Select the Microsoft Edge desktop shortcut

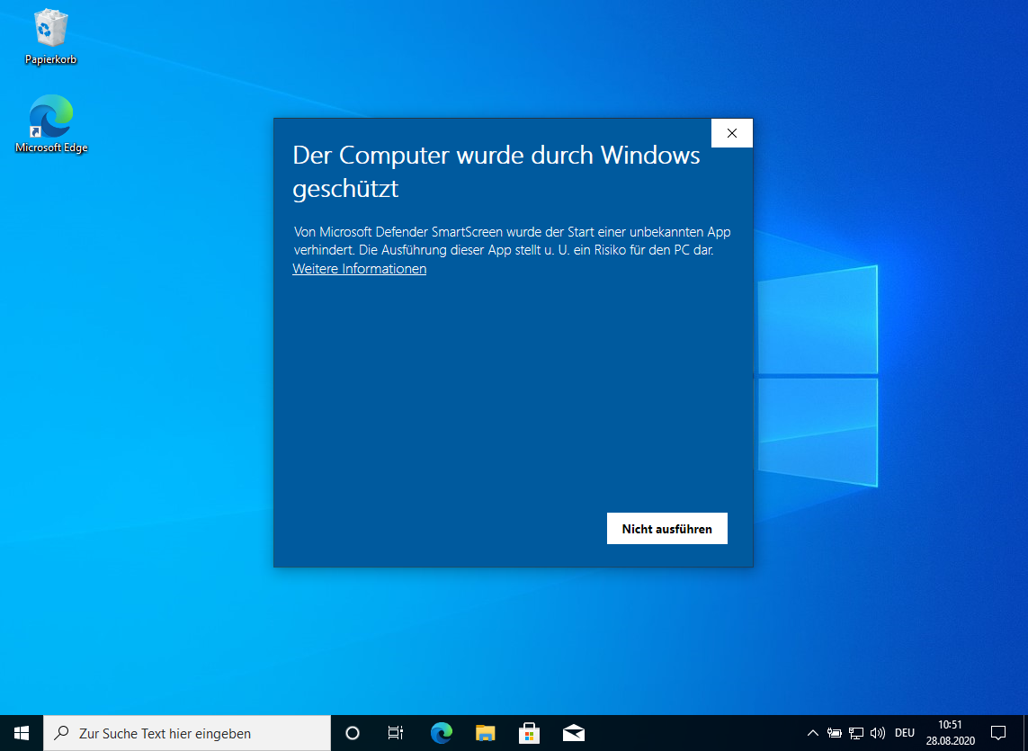[x=51, y=124]
